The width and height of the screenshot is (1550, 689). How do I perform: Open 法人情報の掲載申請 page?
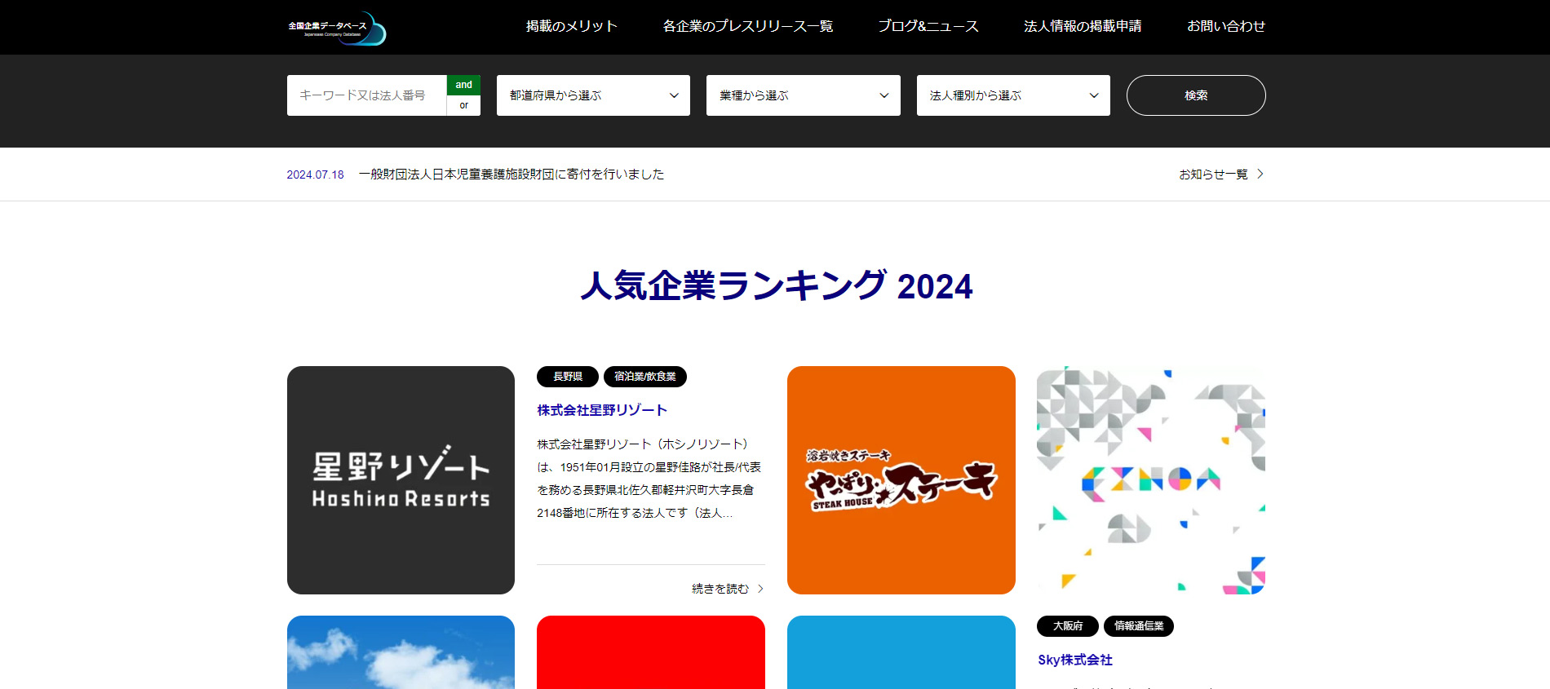(1083, 26)
